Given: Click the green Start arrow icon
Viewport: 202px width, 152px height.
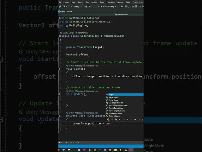Looking at the screenshot, I should click(x=101, y=6).
